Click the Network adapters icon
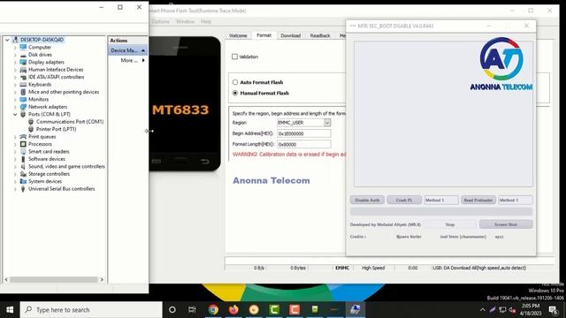Viewport: 566px width, 318px height. tap(24, 107)
